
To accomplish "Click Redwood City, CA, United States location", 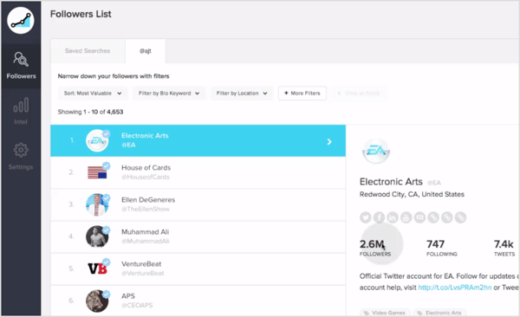I will [412, 194].
